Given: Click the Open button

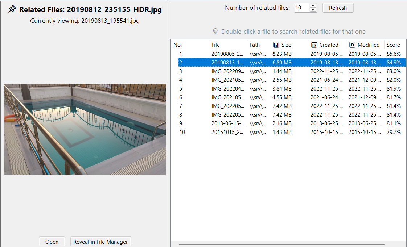Looking at the screenshot, I should coord(52,242).
